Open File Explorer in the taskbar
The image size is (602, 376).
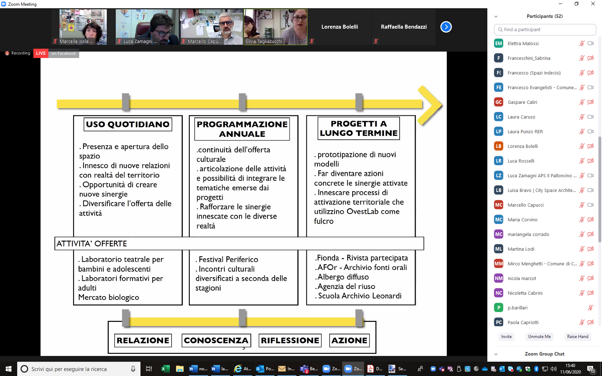[180, 368]
